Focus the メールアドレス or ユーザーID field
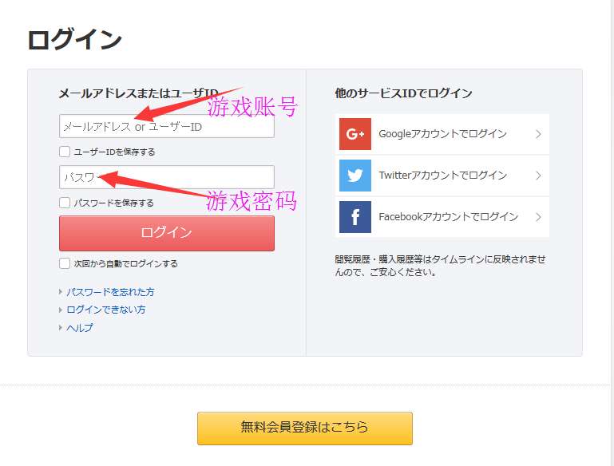 pos(167,126)
